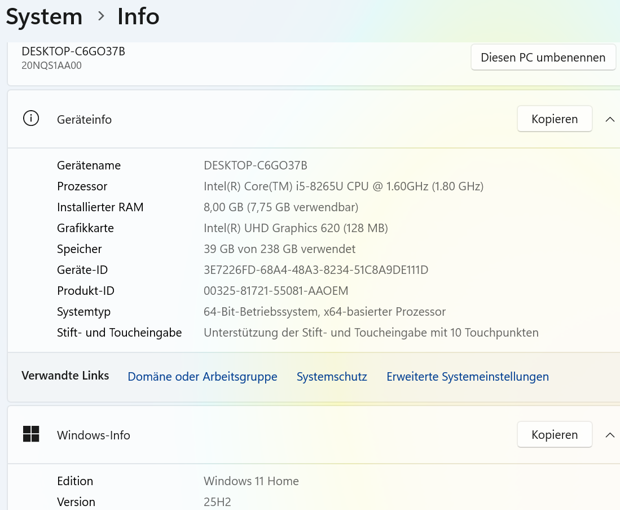Click the Geräte-ID label
620x510 pixels.
82,270
